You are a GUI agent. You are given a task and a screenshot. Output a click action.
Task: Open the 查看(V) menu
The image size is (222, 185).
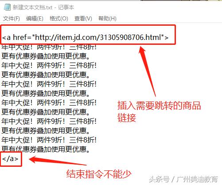coord(83,19)
